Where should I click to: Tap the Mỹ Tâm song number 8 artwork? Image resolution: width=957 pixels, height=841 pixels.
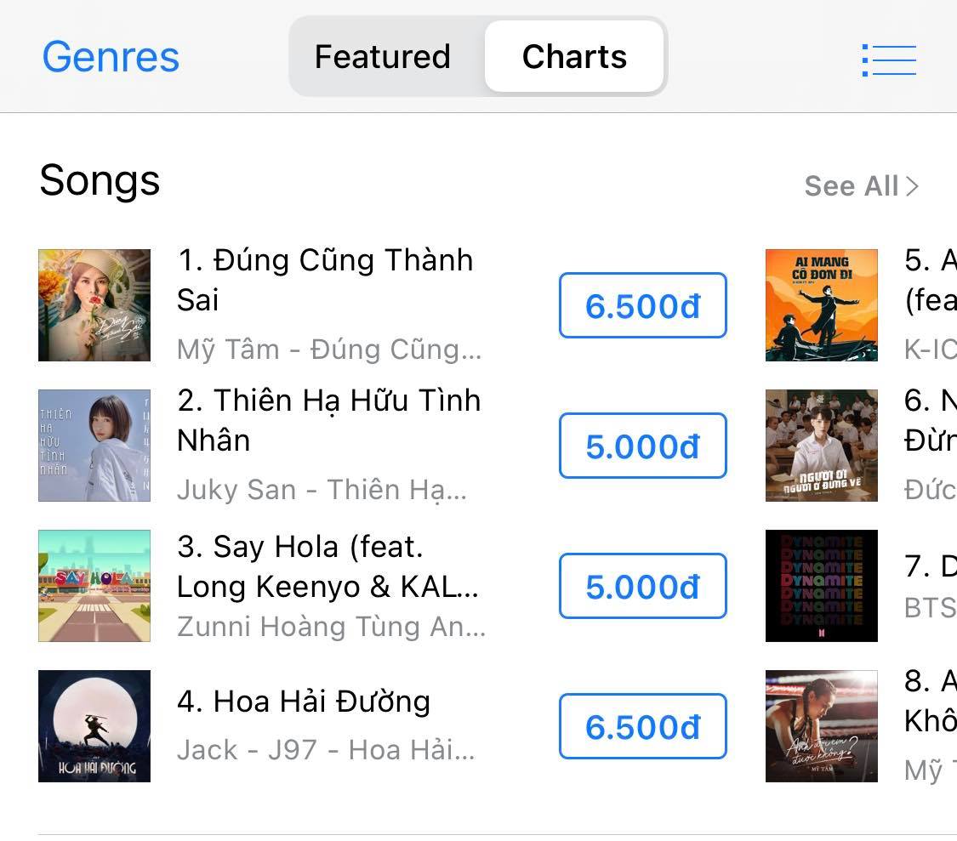coord(821,726)
